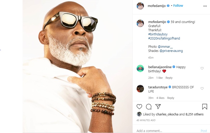Save post with bookmark icon
The width and height of the screenshot is (210, 133).
pos(205,107)
